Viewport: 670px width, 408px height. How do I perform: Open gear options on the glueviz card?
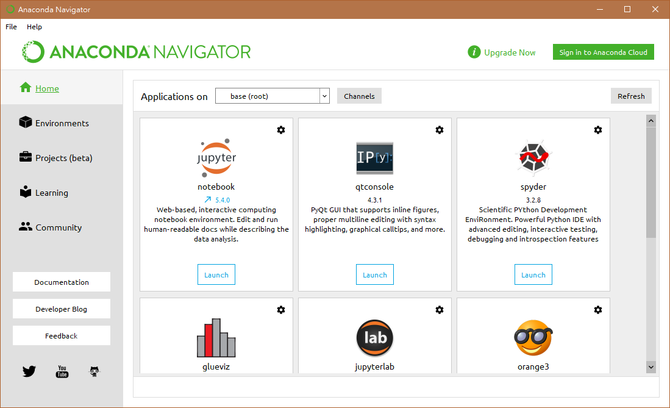click(x=280, y=310)
